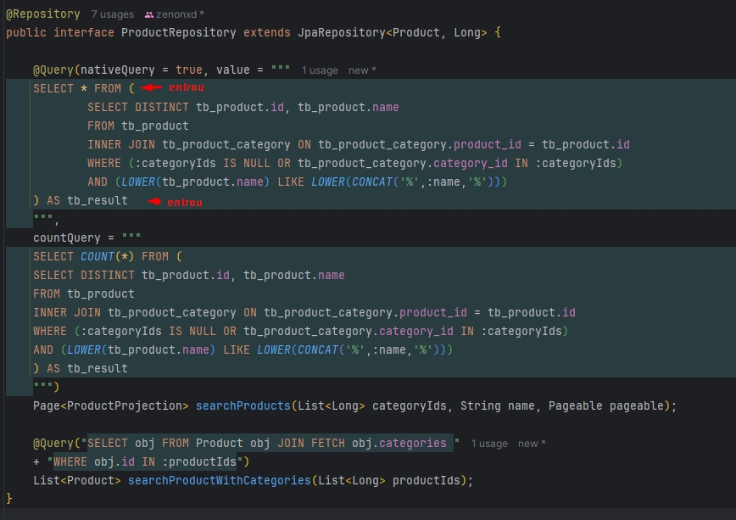Open the 7 usages hint above the interface
The height and width of the screenshot is (520, 736).
click(x=112, y=14)
